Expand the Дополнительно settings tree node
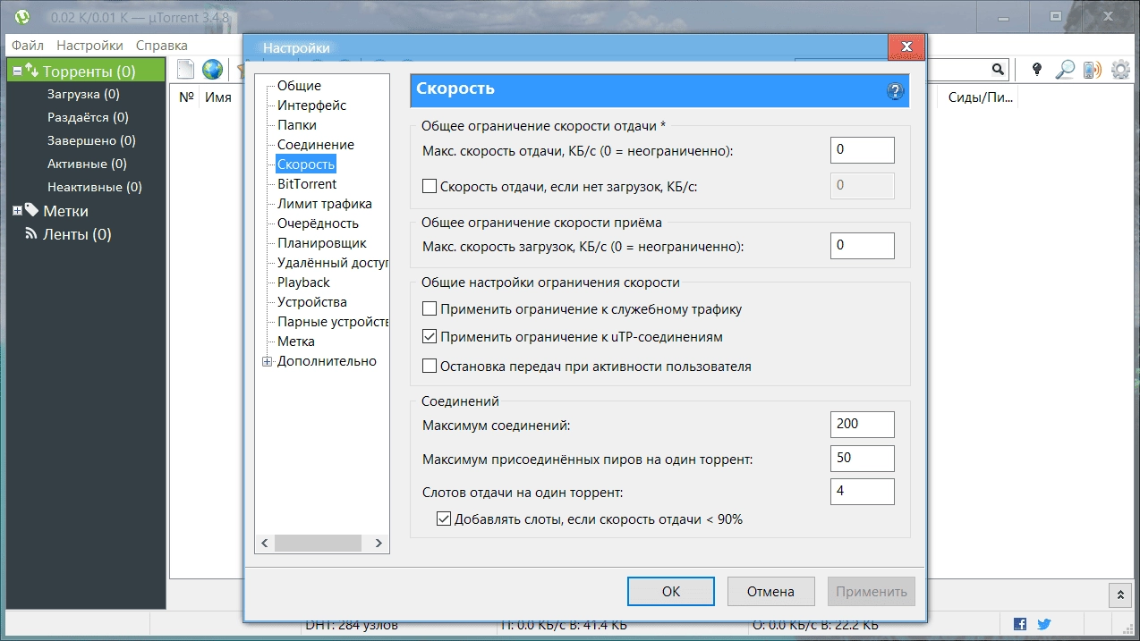Image resolution: width=1140 pixels, height=641 pixels. [x=267, y=360]
